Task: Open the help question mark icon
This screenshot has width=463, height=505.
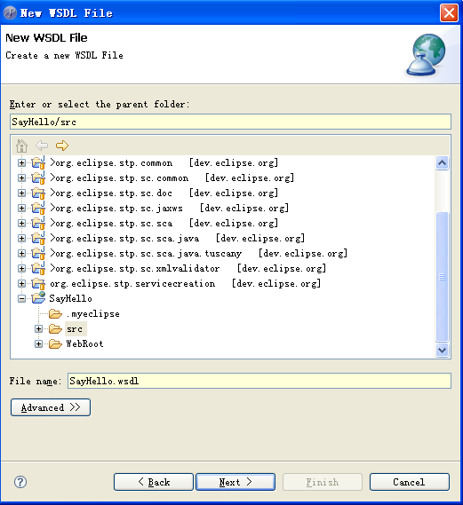Action: click(x=20, y=482)
